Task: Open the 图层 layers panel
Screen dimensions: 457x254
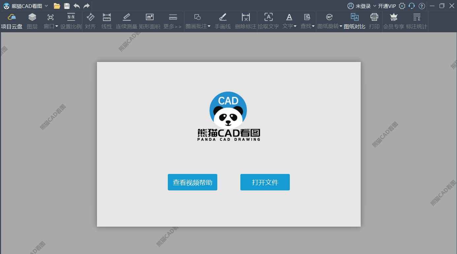Action: pos(32,22)
